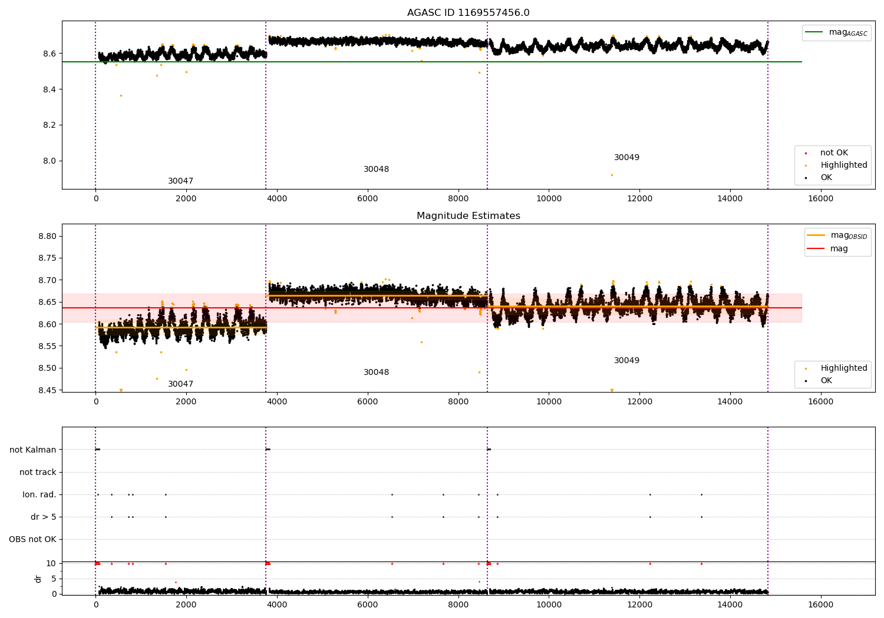Click the 'not OK' legend entry in top plot
Screen dimensions: 884x618
[833, 153]
